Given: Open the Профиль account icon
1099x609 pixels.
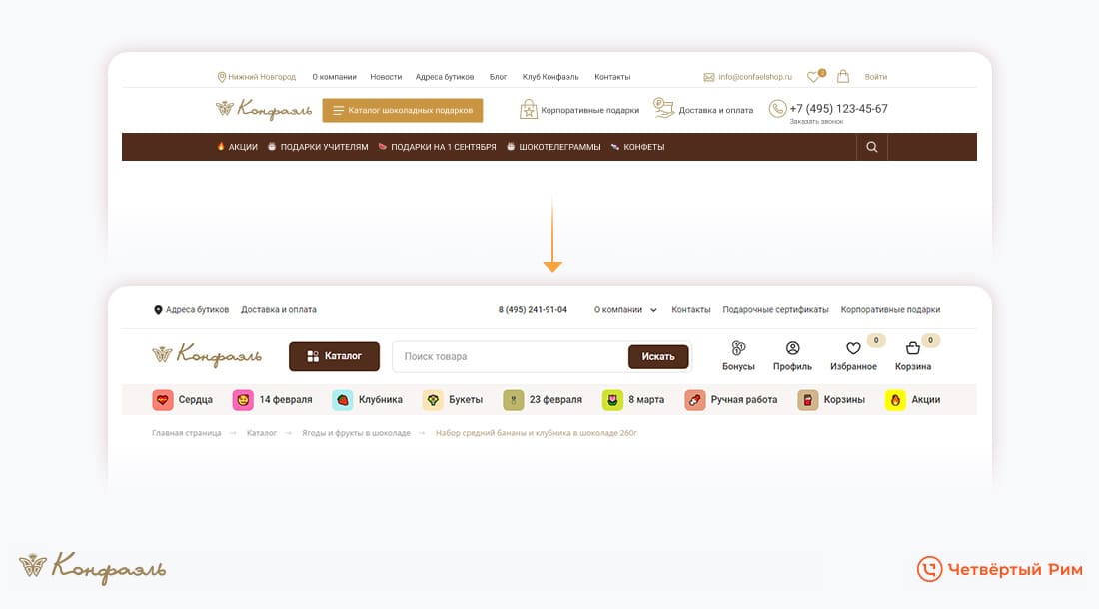Looking at the screenshot, I should pos(792,349).
